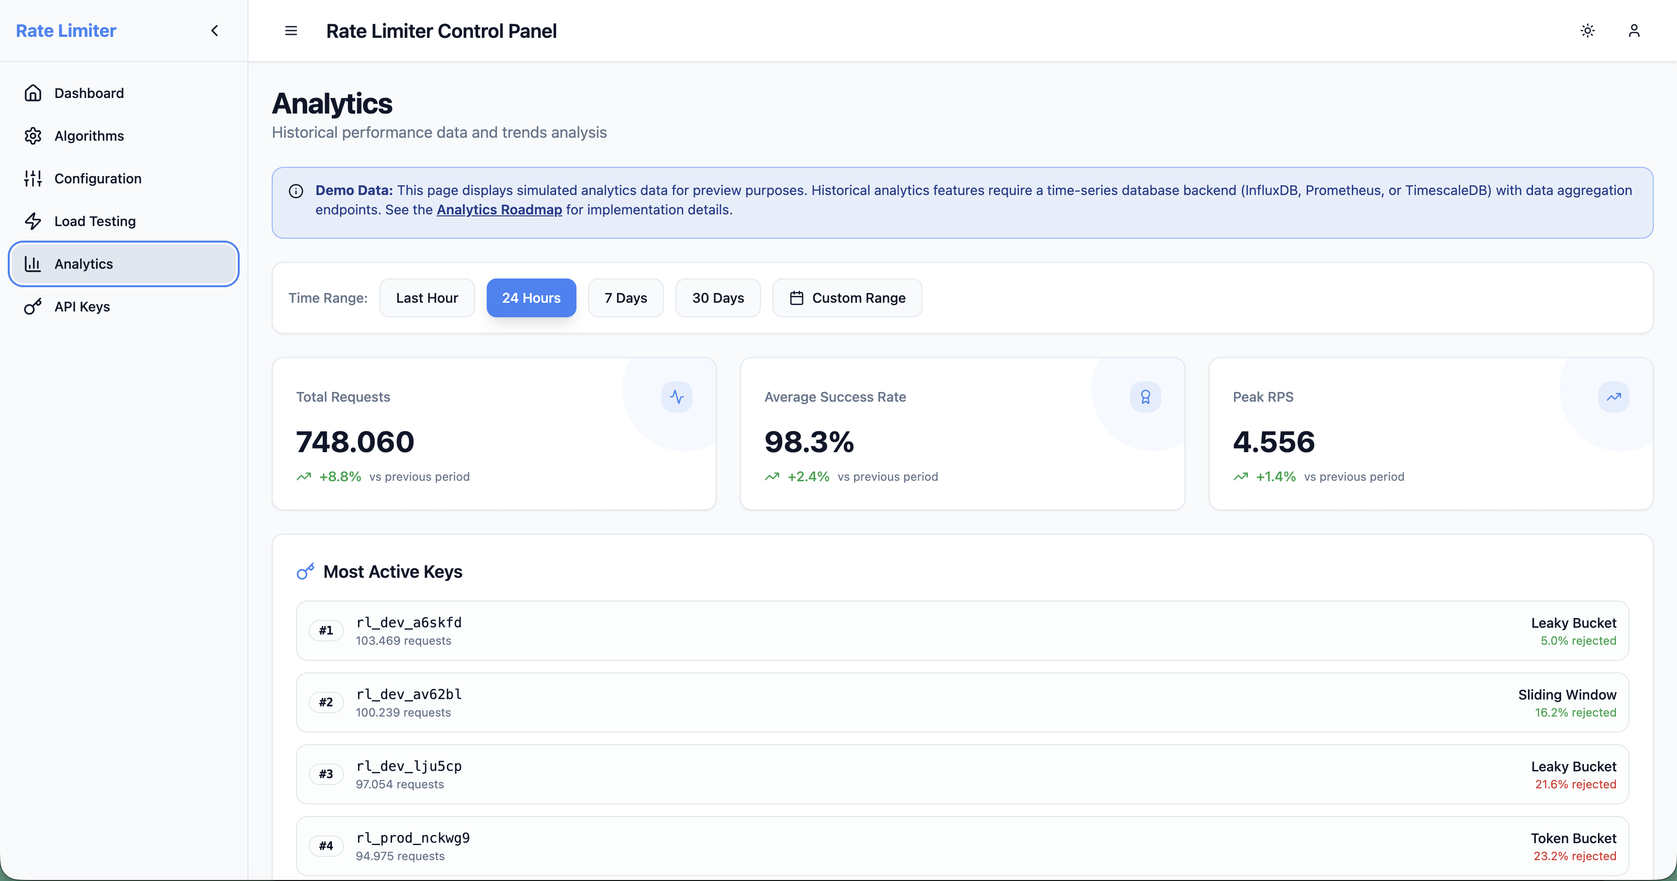Click Sliding Window algorithm label
The height and width of the screenshot is (881, 1677).
point(1567,695)
